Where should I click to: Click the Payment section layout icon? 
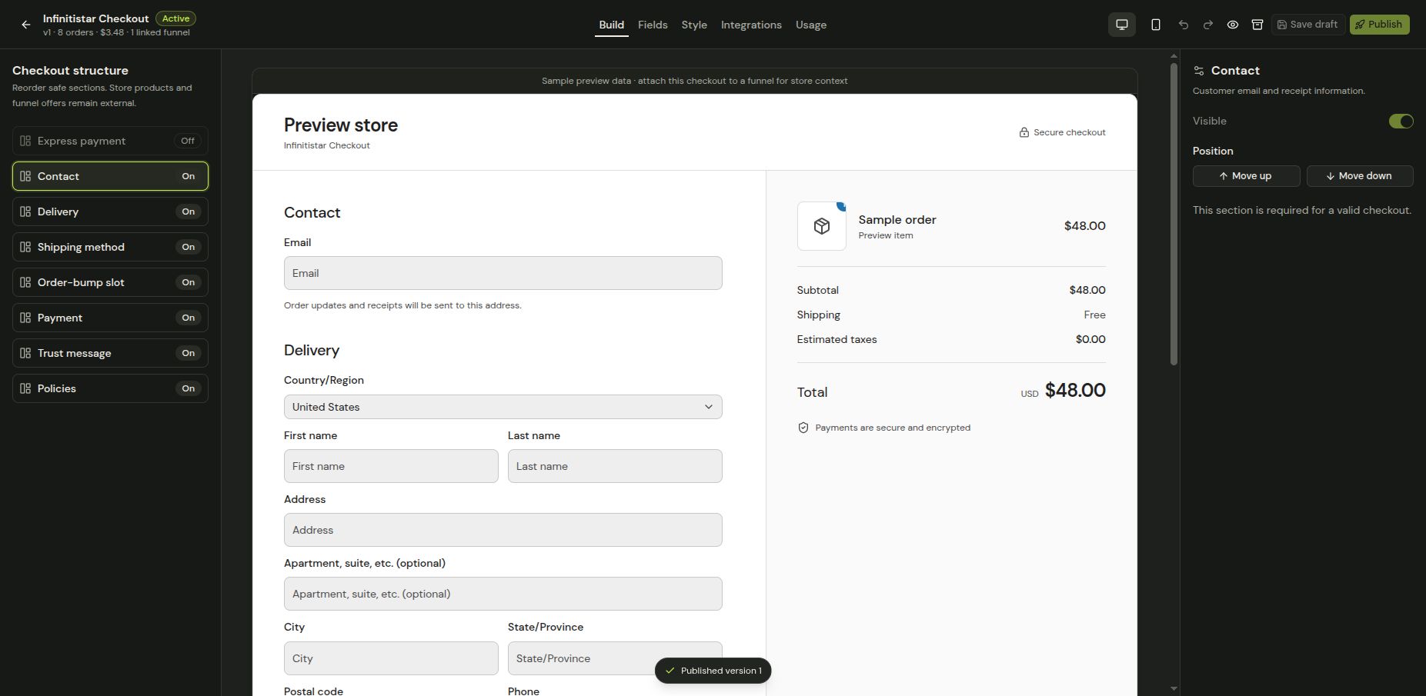click(x=25, y=318)
